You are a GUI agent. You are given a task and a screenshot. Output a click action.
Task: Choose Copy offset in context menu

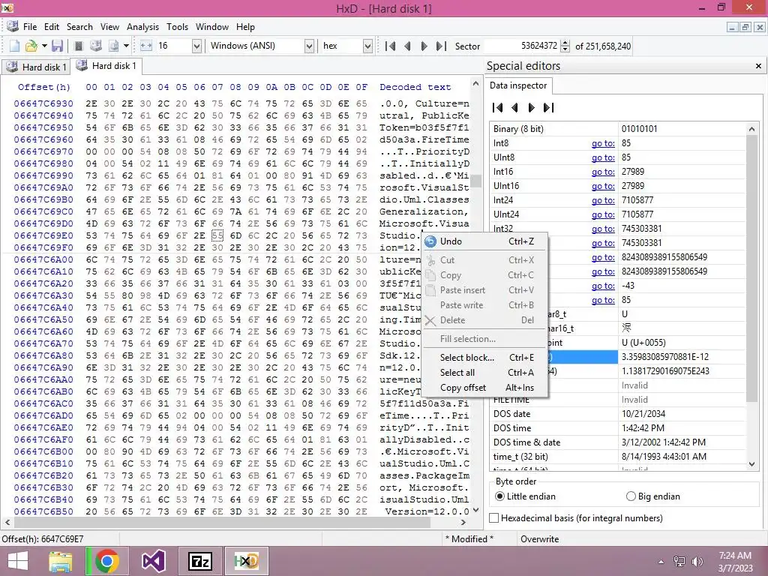(x=485, y=388)
